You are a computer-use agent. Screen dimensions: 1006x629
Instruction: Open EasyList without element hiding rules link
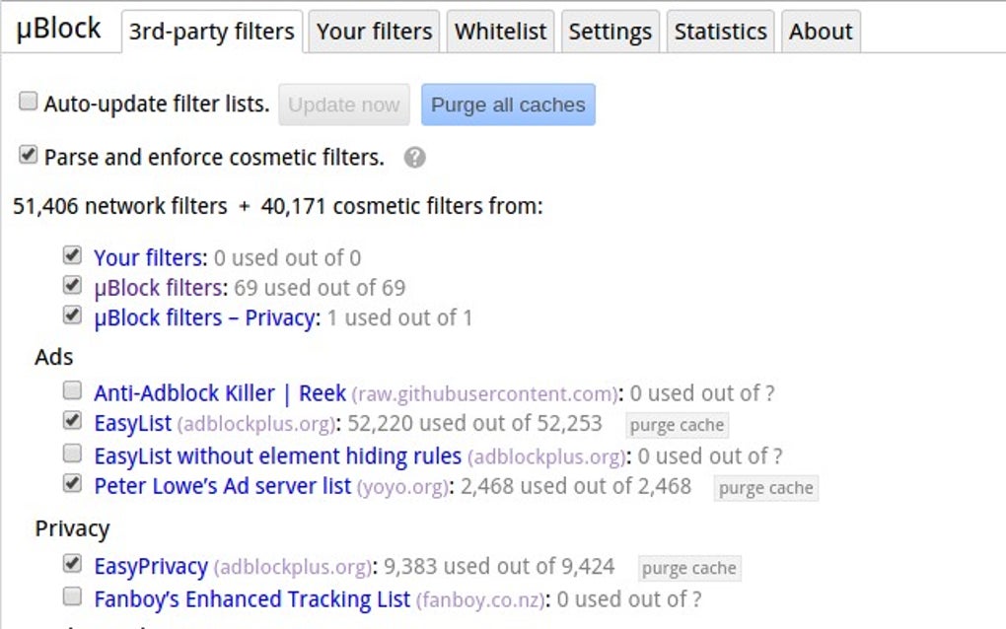(x=277, y=456)
